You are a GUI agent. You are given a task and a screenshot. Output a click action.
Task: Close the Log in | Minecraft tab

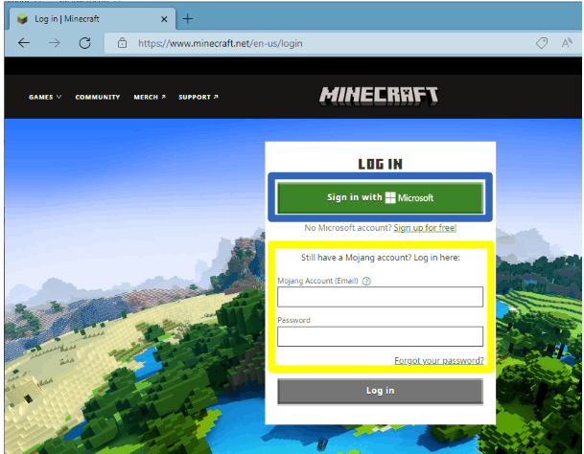pyautogui.click(x=164, y=19)
